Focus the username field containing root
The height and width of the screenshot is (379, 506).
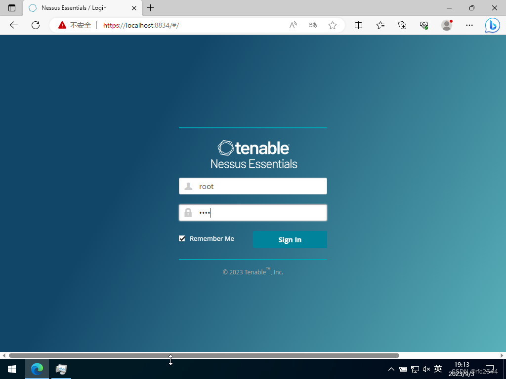coord(253,186)
